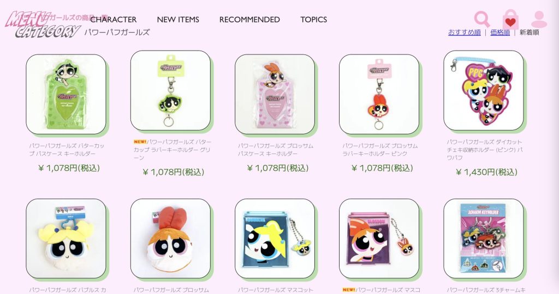Click the MENU CATEGORY logo
559x294 pixels.
42,24
